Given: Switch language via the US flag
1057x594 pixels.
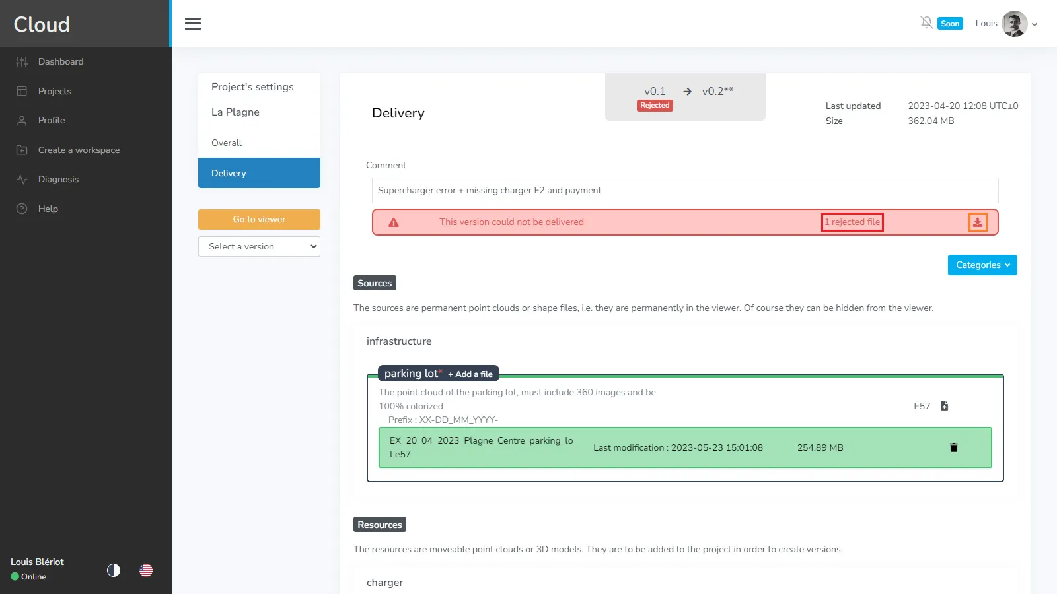Looking at the screenshot, I should click(145, 570).
